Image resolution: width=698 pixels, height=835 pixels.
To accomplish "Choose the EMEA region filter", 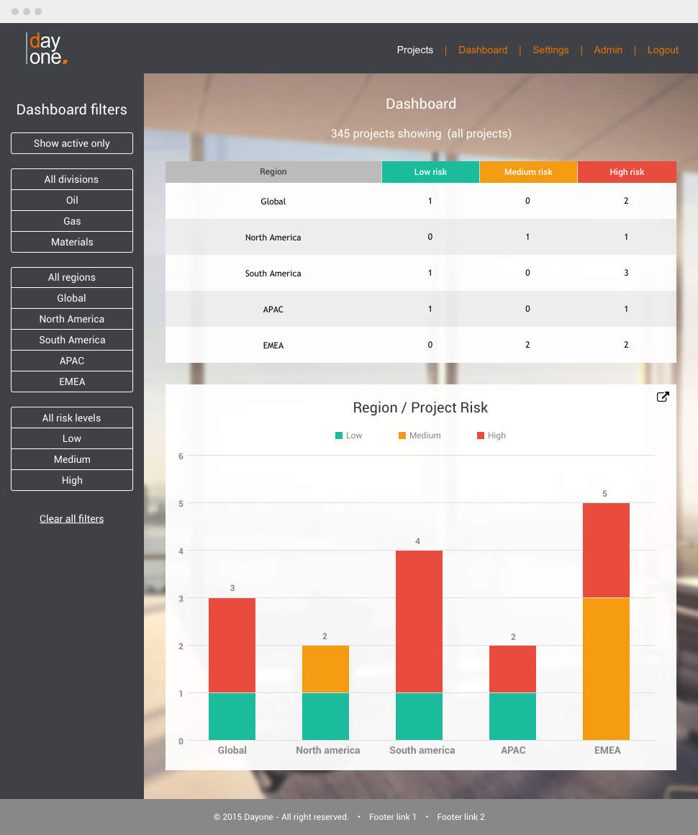I will click(x=72, y=382).
